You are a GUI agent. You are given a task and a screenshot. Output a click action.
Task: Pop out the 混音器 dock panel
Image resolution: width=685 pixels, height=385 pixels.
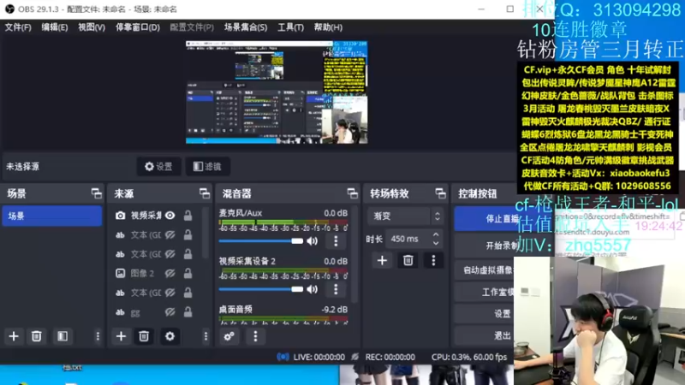(352, 193)
